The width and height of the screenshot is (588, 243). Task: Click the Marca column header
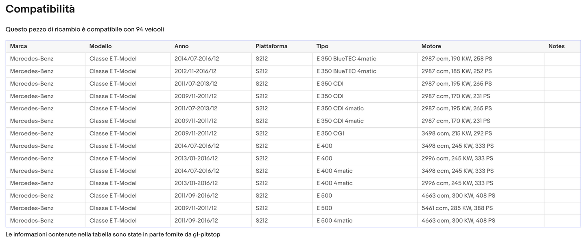19,46
